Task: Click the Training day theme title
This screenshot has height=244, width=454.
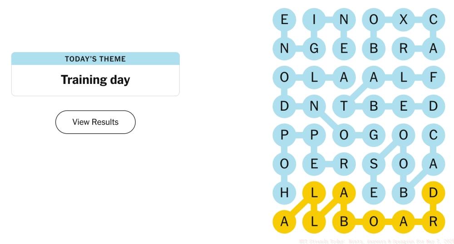Action: click(95, 80)
